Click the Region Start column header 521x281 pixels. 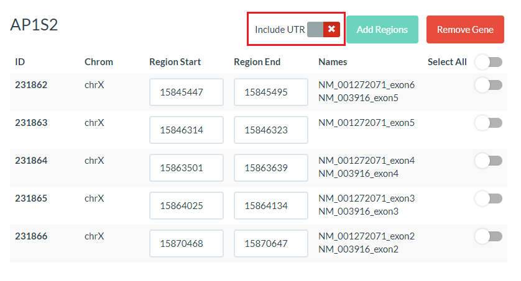pos(175,62)
